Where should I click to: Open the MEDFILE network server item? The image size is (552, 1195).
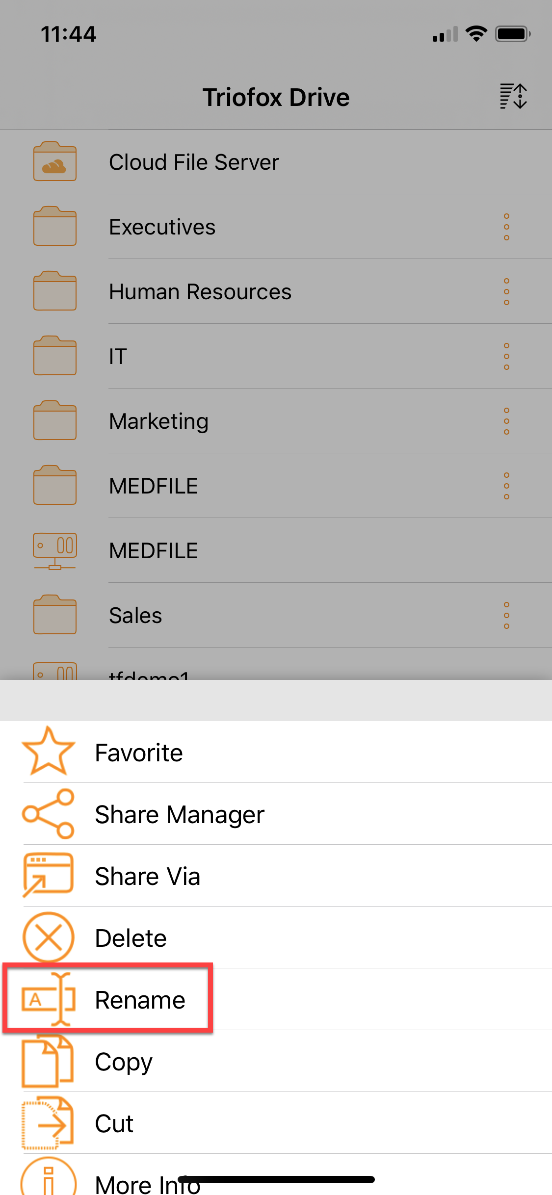coord(276,550)
